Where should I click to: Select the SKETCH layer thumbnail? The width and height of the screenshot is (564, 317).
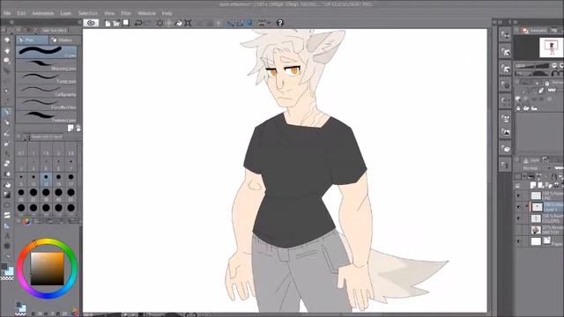point(536,230)
